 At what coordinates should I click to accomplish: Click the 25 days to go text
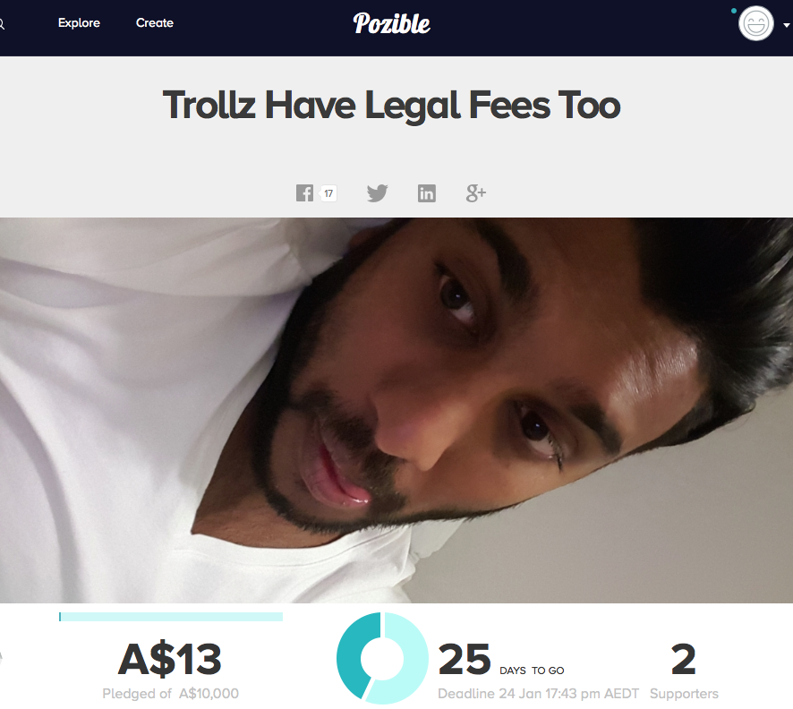pyautogui.click(x=501, y=660)
